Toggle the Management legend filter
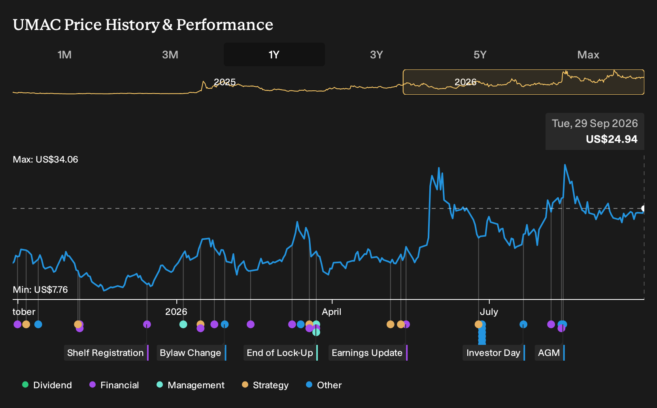Viewport: 657px width, 408px height. 191,385
